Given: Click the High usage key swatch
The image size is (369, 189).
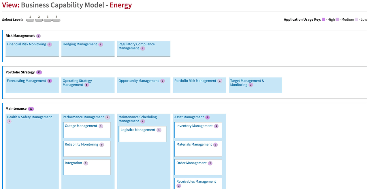Looking at the screenshot, I should click(323, 20).
